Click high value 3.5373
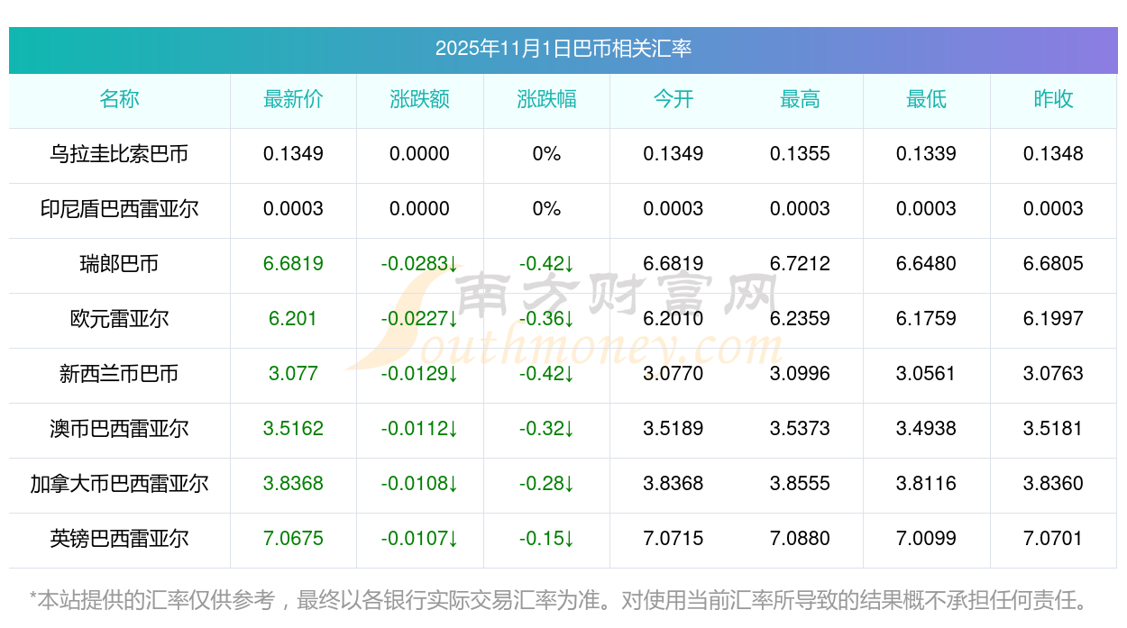 tap(800, 429)
